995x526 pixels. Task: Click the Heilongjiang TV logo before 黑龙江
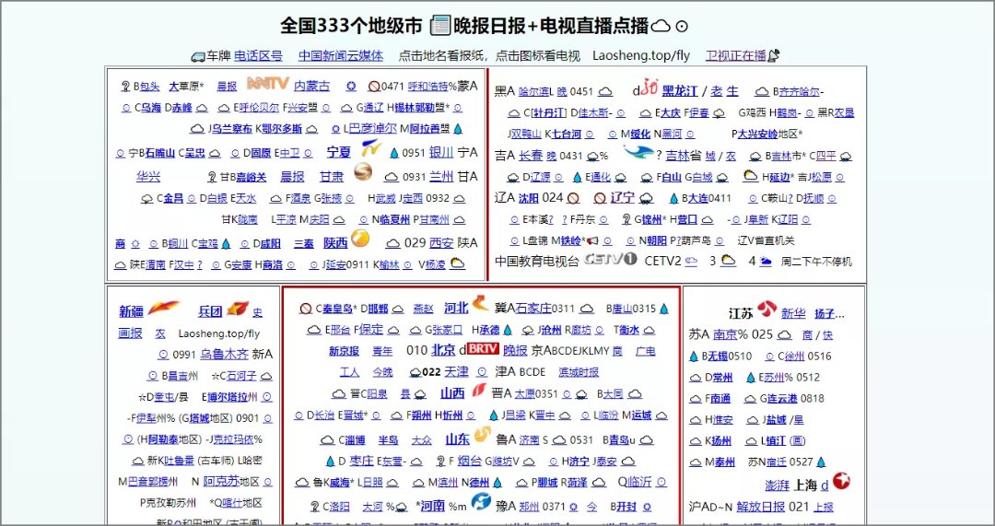(649, 87)
